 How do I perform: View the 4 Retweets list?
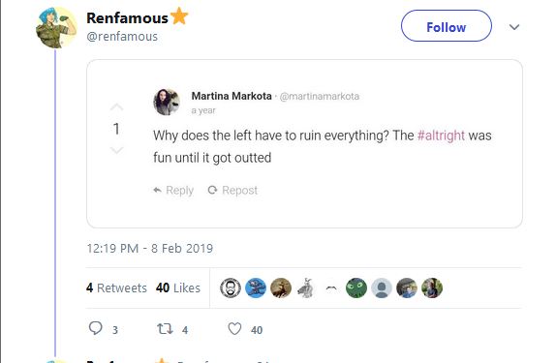[116, 287]
